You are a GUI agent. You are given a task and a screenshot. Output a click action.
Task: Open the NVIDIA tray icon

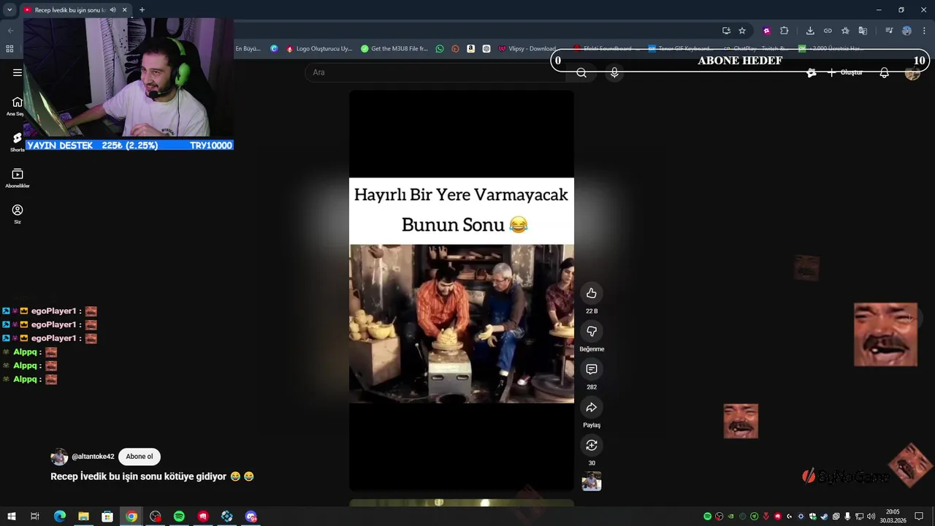(x=730, y=517)
